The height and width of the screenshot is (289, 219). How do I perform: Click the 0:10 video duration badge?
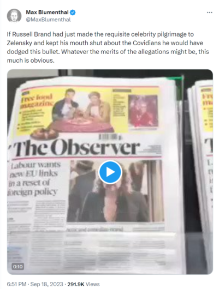tap(18, 267)
